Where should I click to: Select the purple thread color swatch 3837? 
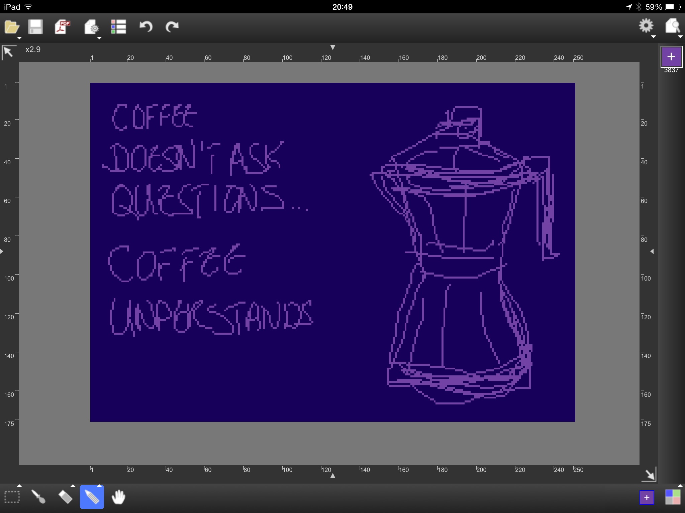pyautogui.click(x=671, y=57)
